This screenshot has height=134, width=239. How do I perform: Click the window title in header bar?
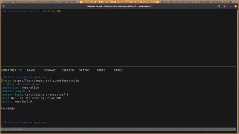(119, 6)
